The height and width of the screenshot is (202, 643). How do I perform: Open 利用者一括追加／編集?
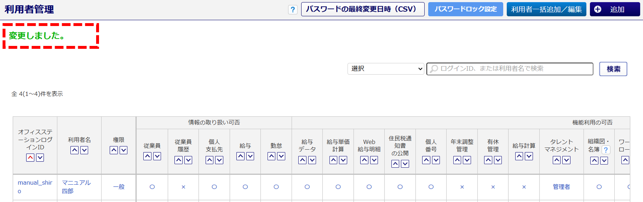pyautogui.click(x=546, y=9)
